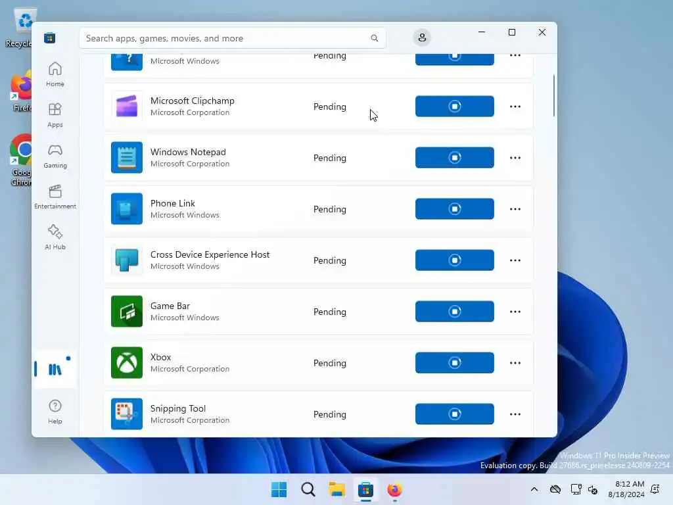The image size is (673, 505).
Task: Select the Snipping Tool title text
Action: (178, 409)
